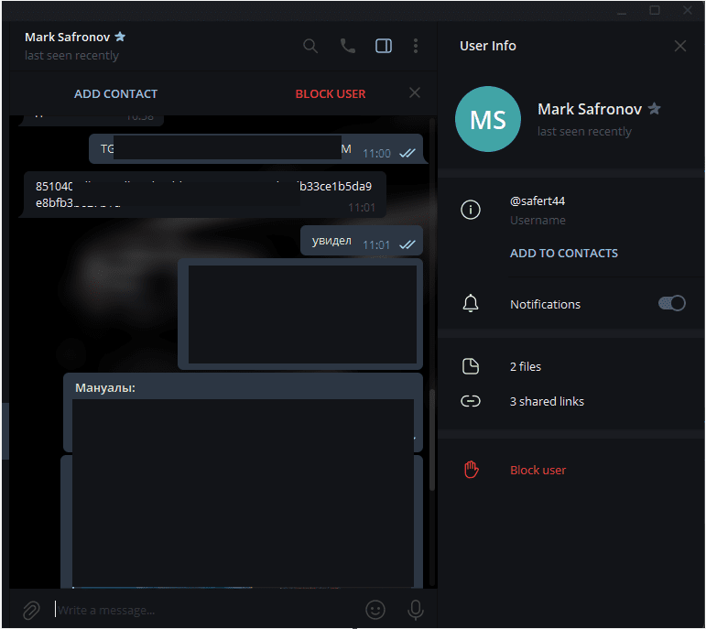Click the files document icon
The image size is (706, 629).
(471, 366)
